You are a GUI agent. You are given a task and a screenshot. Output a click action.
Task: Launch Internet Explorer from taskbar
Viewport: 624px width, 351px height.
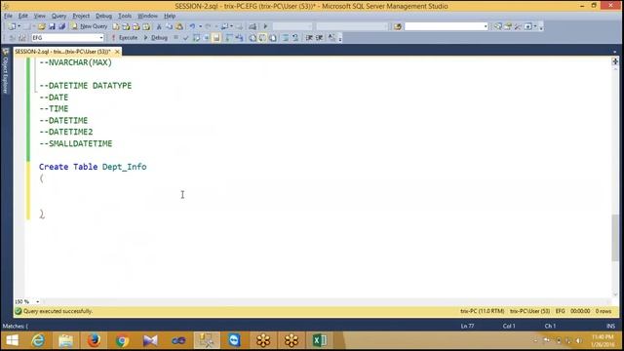coord(38,340)
